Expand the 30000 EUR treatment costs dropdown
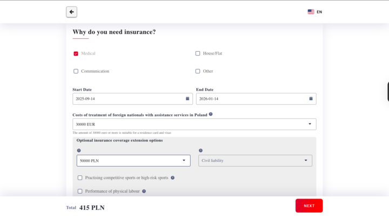The width and height of the screenshot is (389, 219). [194, 124]
